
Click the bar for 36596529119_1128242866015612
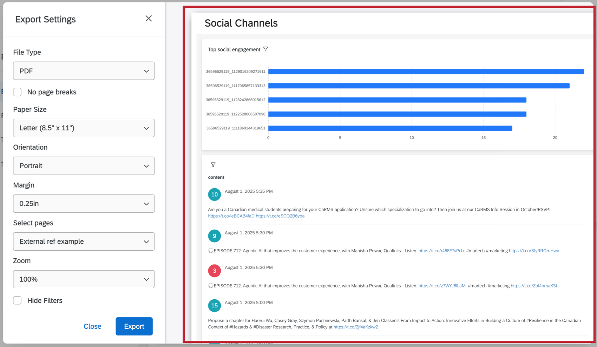point(397,100)
